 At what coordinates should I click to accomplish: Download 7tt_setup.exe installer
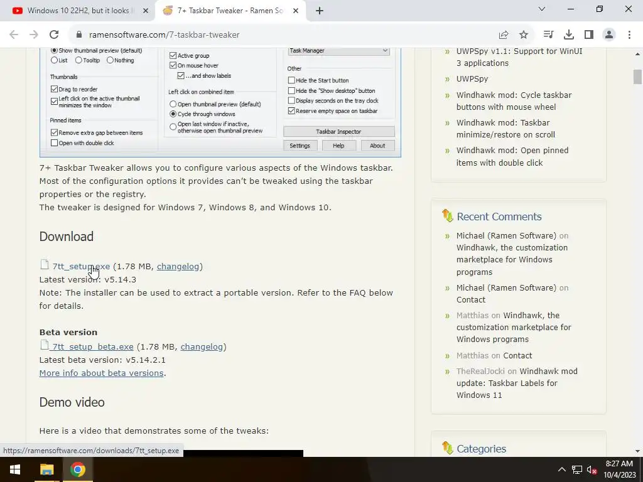coord(81,266)
